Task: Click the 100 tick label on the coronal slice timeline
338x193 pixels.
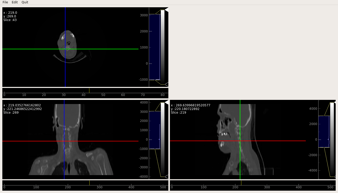Action: click(36, 187)
